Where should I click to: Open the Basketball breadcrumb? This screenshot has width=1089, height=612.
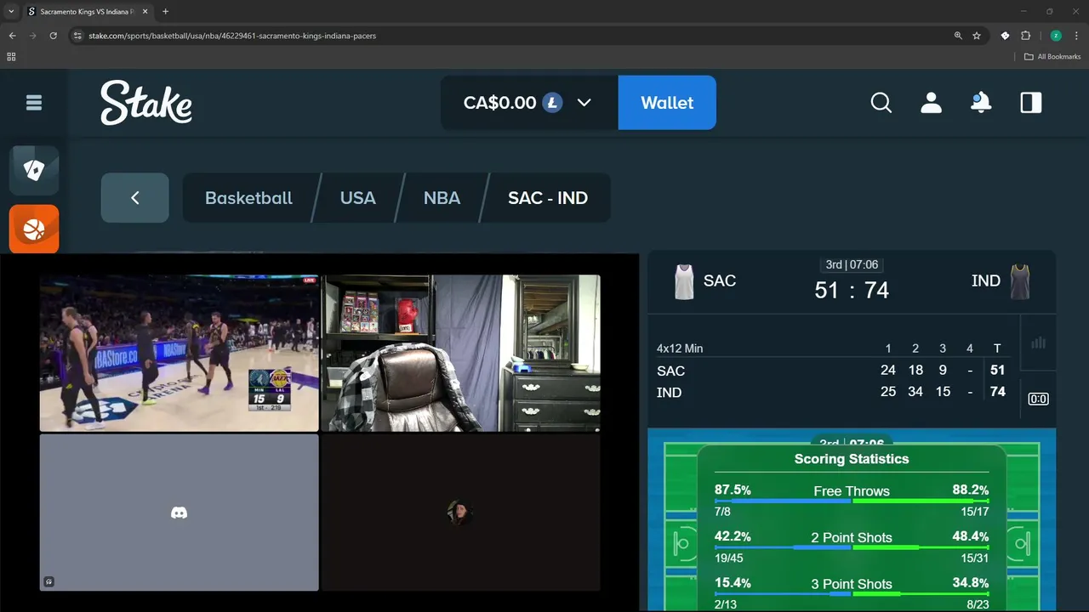[248, 198]
